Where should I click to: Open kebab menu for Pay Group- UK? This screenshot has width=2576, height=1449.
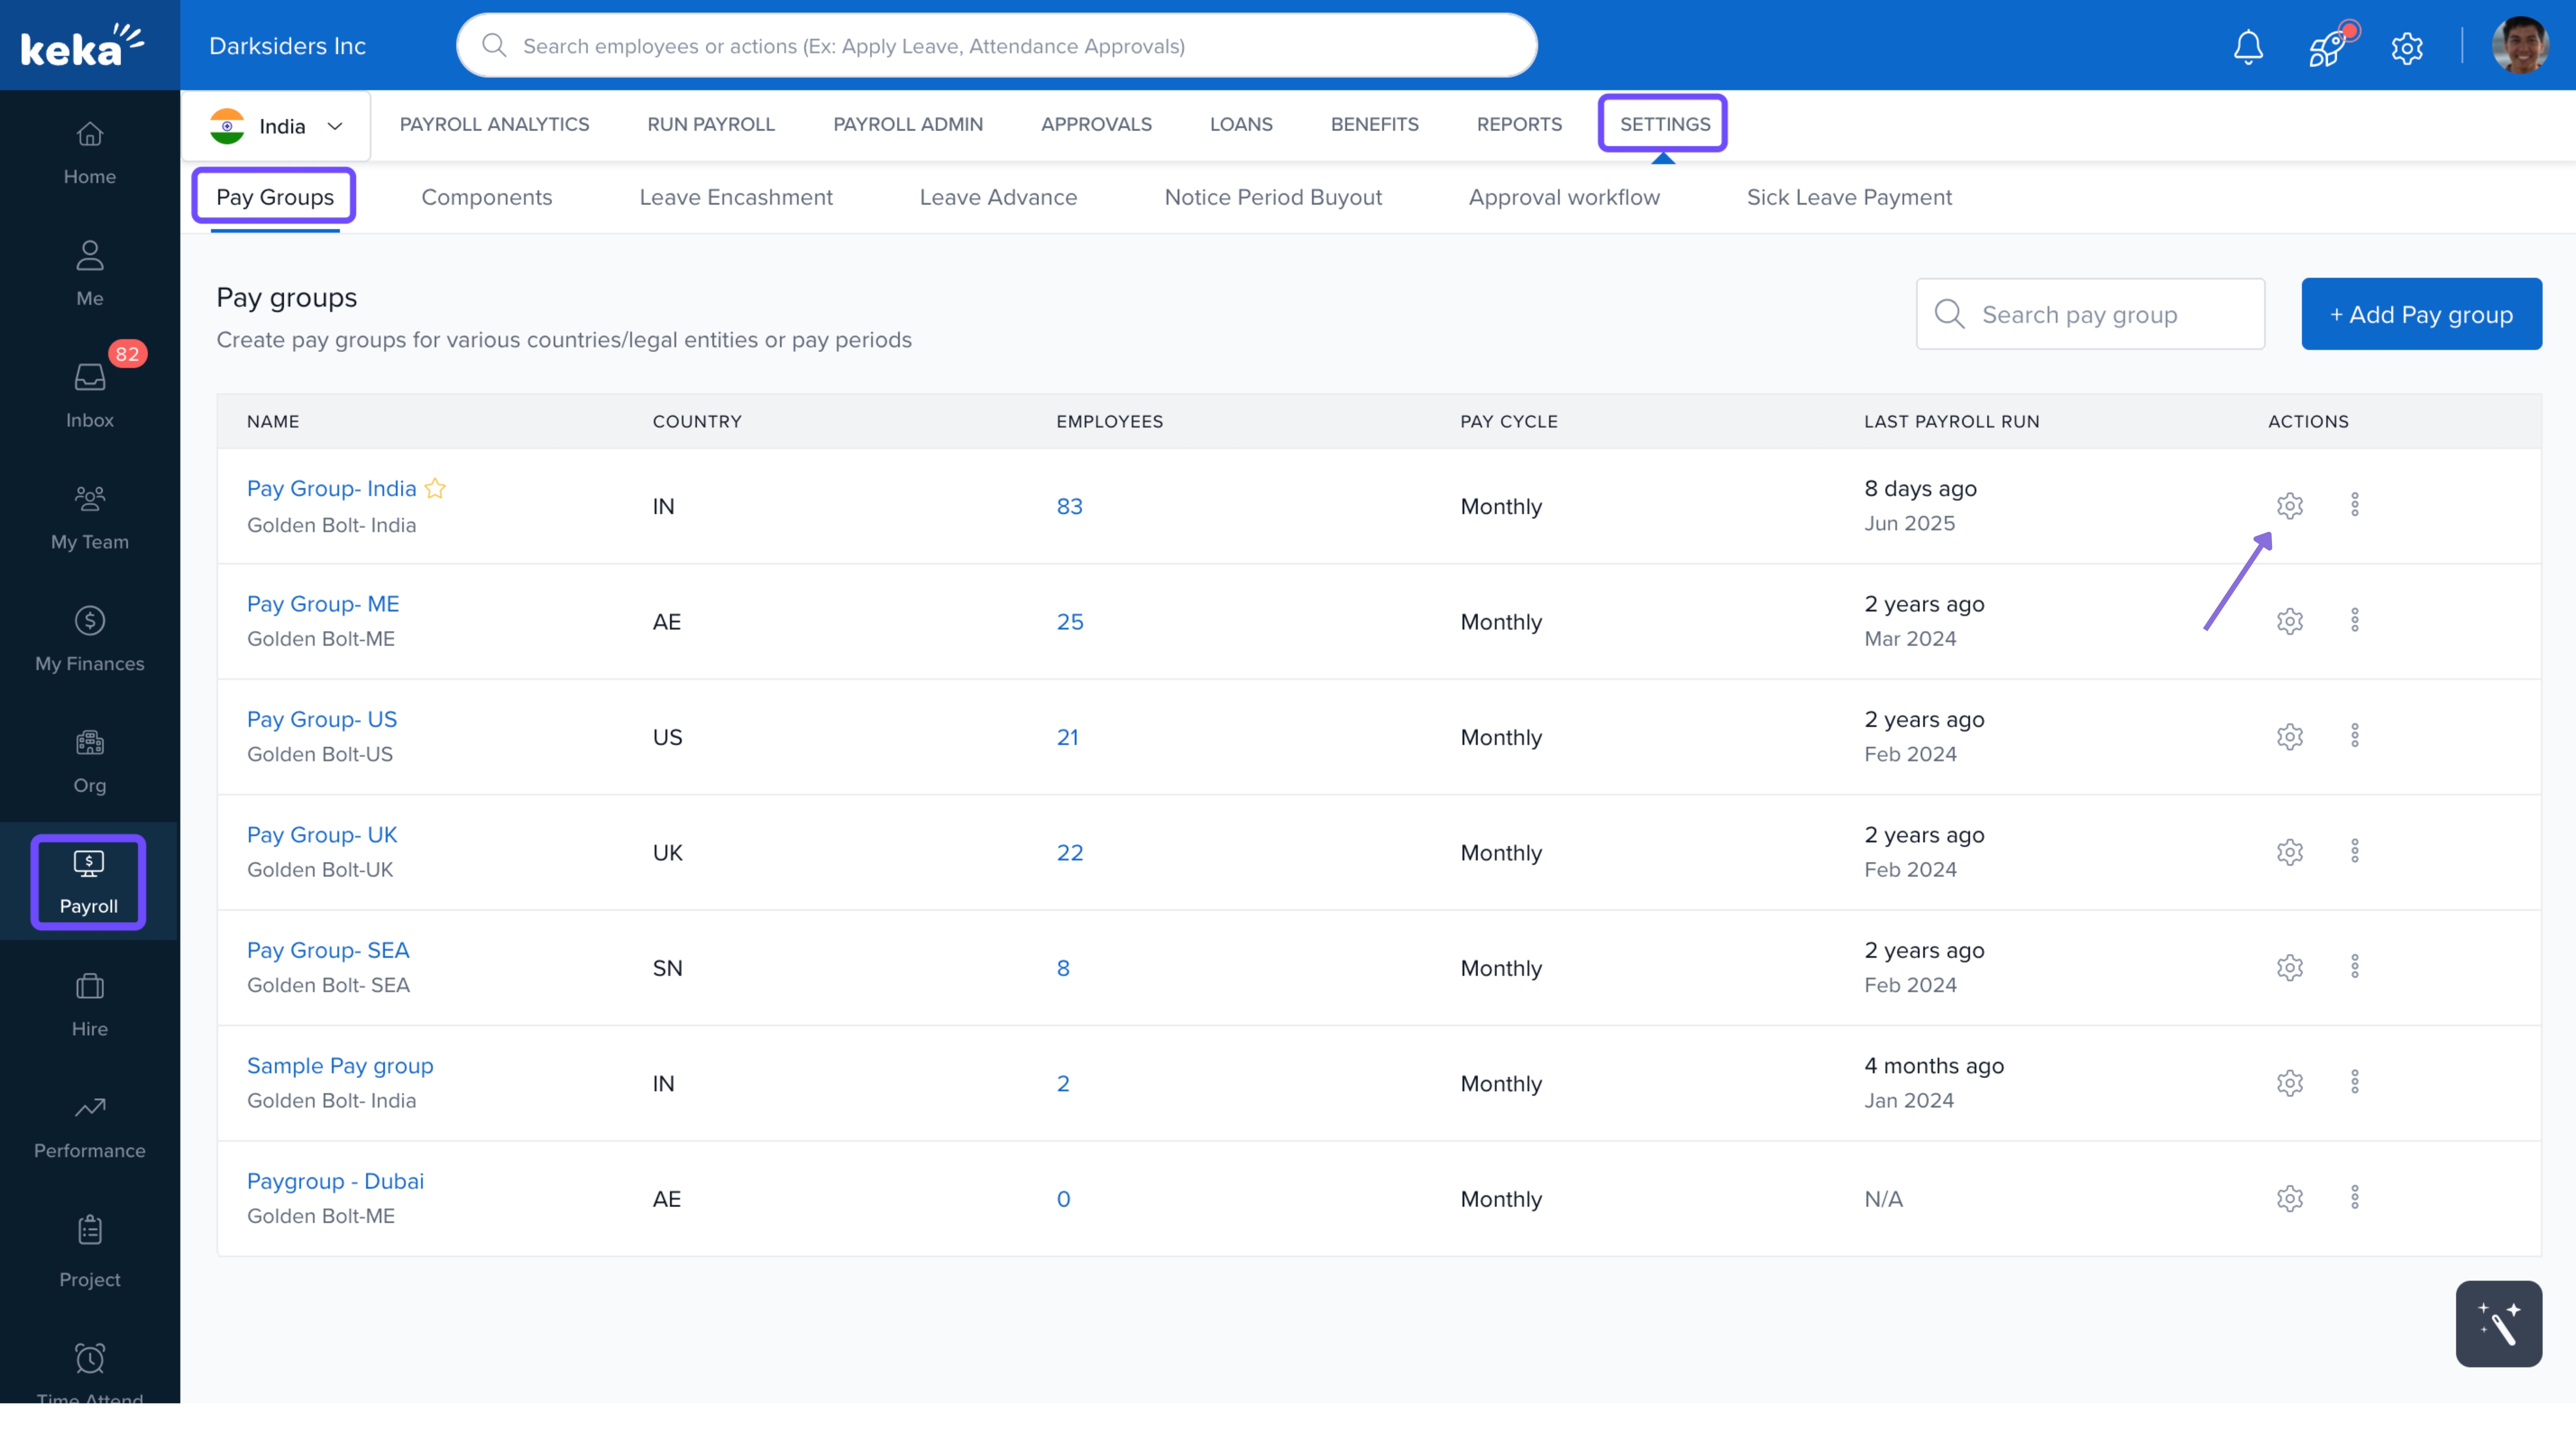point(2354,851)
